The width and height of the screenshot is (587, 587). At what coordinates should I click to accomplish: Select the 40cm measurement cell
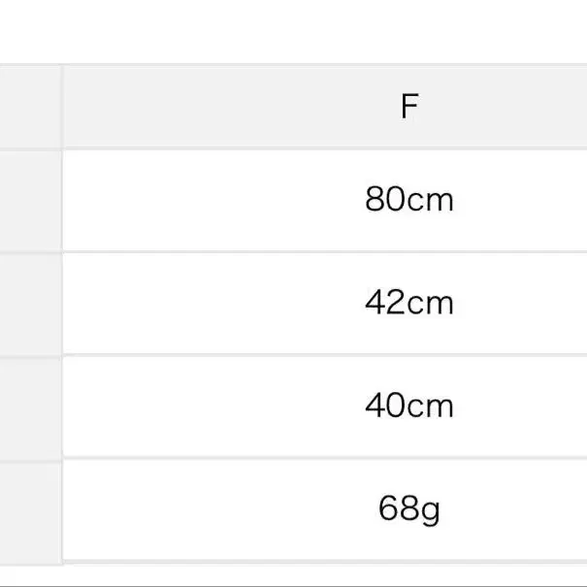pyautogui.click(x=408, y=405)
